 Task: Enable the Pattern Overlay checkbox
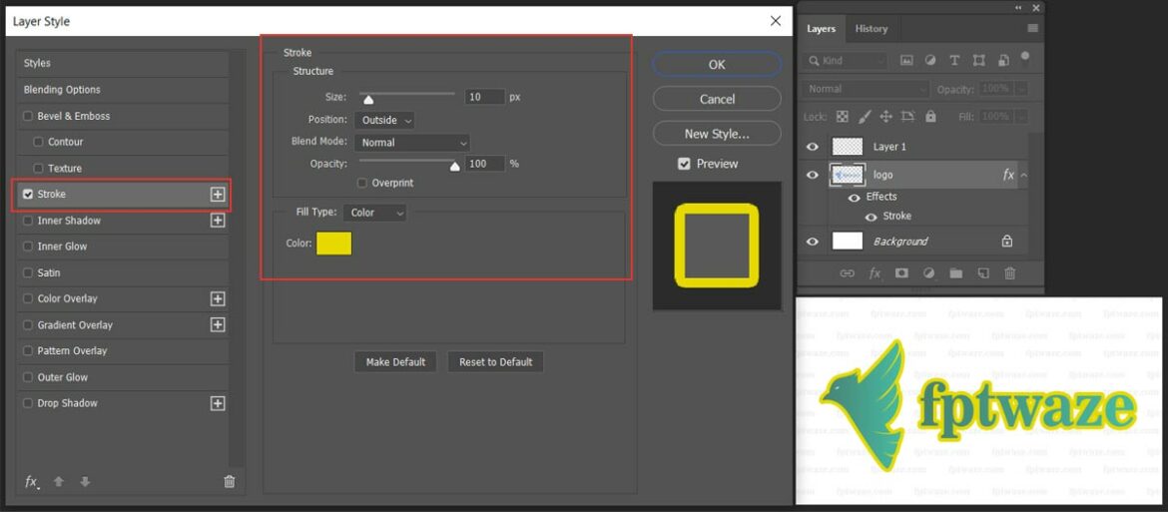28,350
